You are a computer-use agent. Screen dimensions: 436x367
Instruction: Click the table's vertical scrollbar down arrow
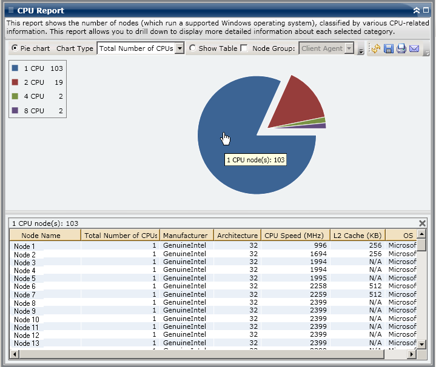[421, 344]
